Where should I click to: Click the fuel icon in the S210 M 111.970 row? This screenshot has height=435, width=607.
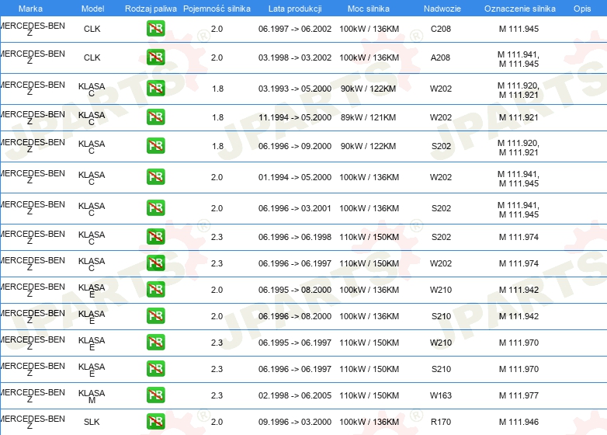coord(155,368)
